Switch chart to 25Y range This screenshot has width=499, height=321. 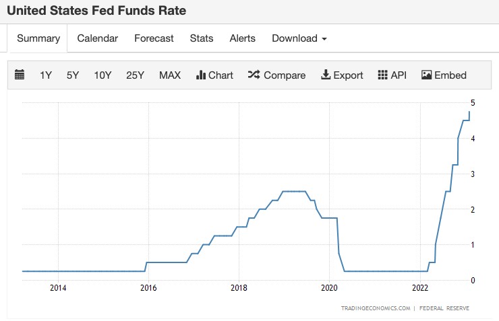(135, 75)
